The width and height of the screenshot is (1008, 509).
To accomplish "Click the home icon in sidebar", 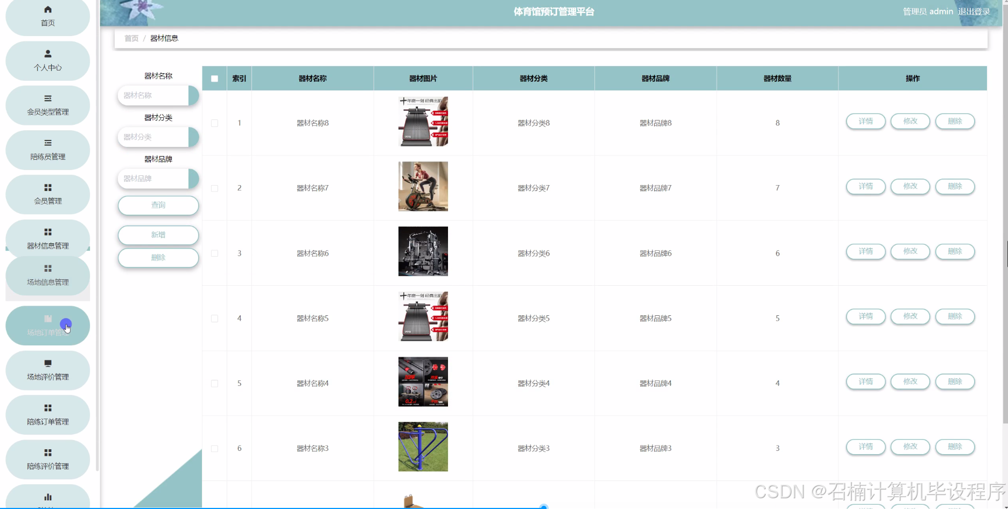I will coord(48,9).
